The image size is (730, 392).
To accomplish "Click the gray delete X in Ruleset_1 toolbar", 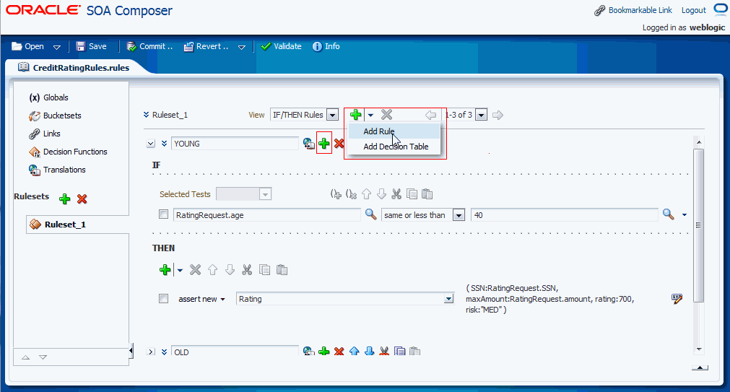I will click(386, 115).
